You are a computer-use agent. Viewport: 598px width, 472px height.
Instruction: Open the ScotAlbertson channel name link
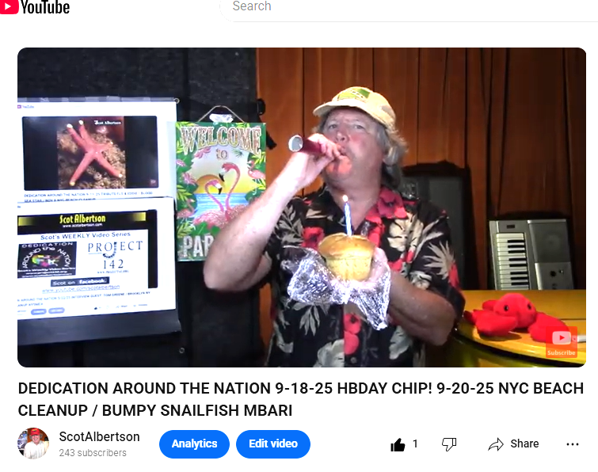point(99,436)
